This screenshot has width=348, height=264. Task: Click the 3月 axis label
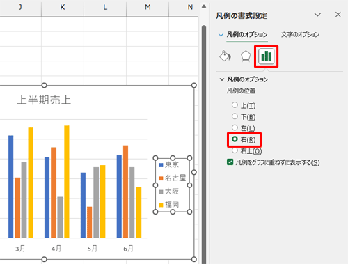pos(20,249)
